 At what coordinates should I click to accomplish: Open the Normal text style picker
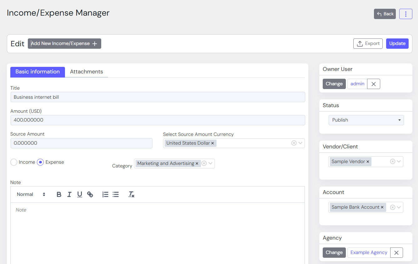(x=31, y=194)
